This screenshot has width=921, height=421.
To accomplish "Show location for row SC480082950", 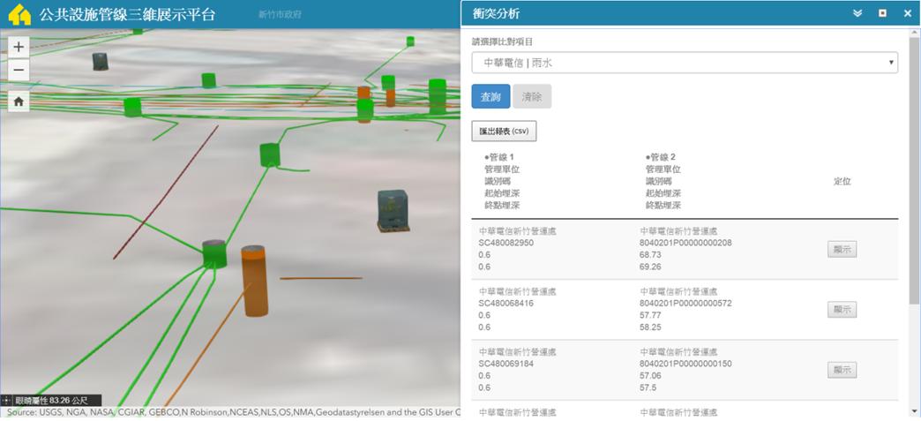I will pyautogui.click(x=842, y=249).
